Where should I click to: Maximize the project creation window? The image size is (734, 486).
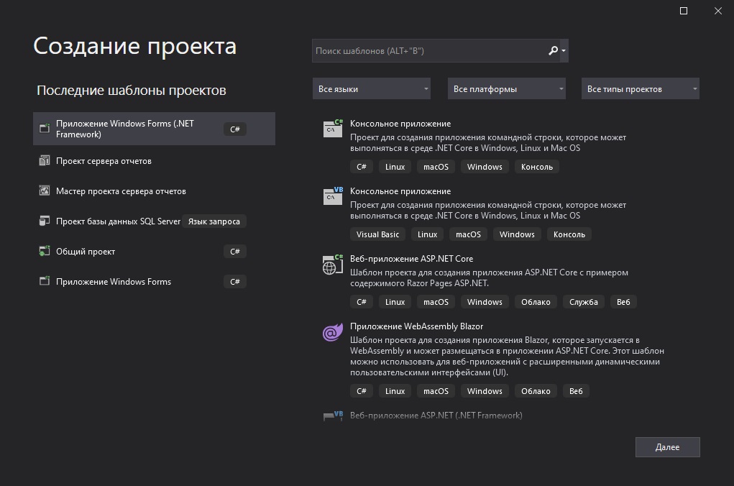click(x=684, y=11)
